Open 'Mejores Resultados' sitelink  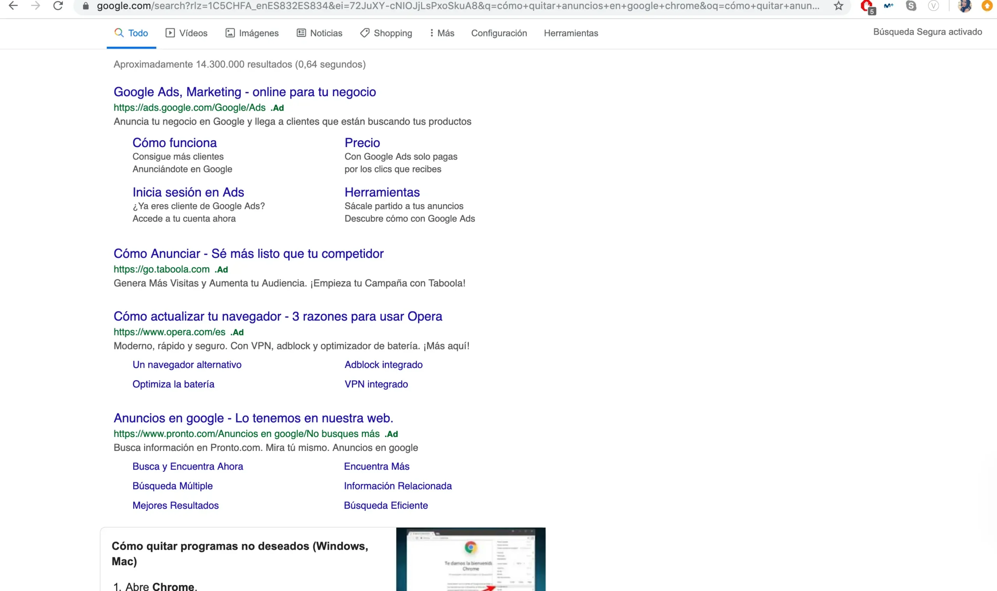pyautogui.click(x=175, y=505)
